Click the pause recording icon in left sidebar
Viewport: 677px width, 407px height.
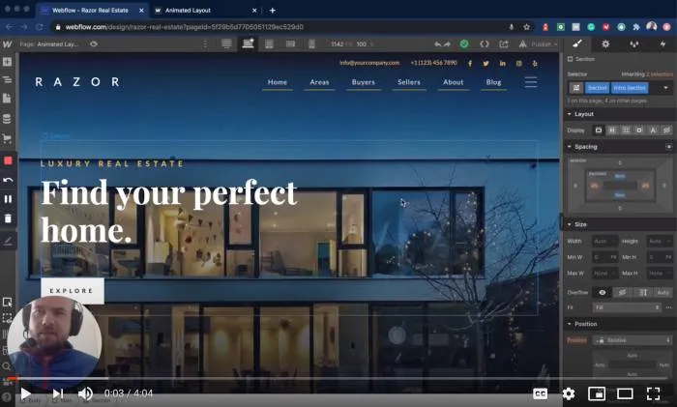pyautogui.click(x=8, y=199)
